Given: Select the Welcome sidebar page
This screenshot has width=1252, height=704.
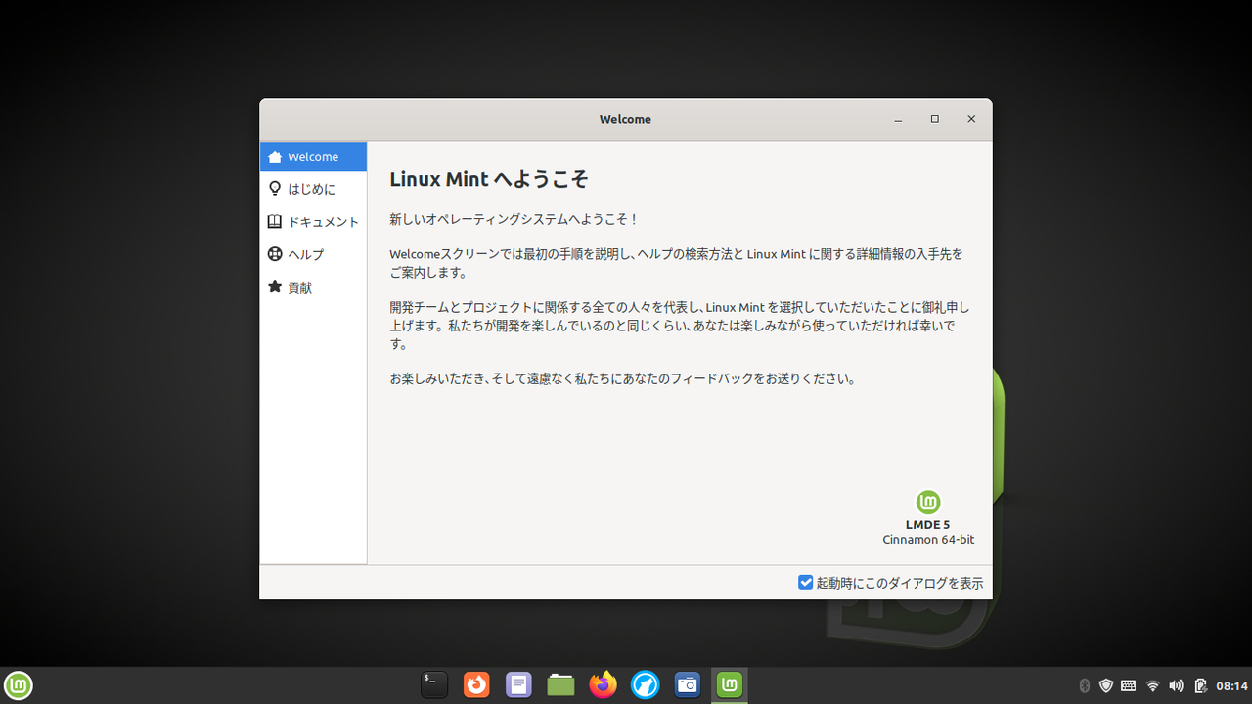Looking at the screenshot, I should point(313,156).
